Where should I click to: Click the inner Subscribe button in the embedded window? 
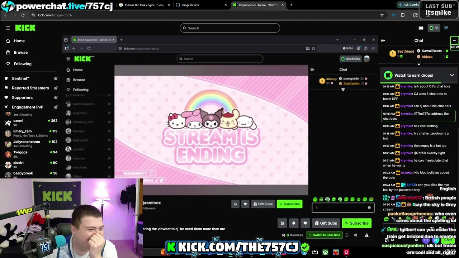point(289,204)
